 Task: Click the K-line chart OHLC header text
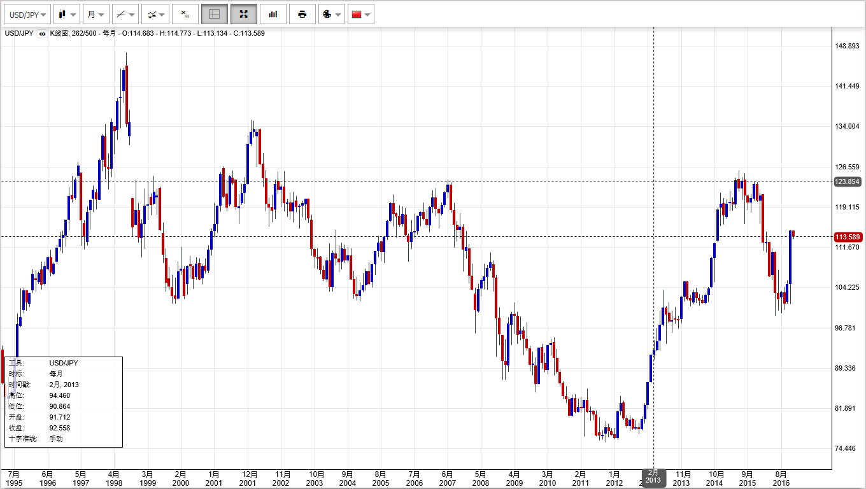[x=157, y=33]
